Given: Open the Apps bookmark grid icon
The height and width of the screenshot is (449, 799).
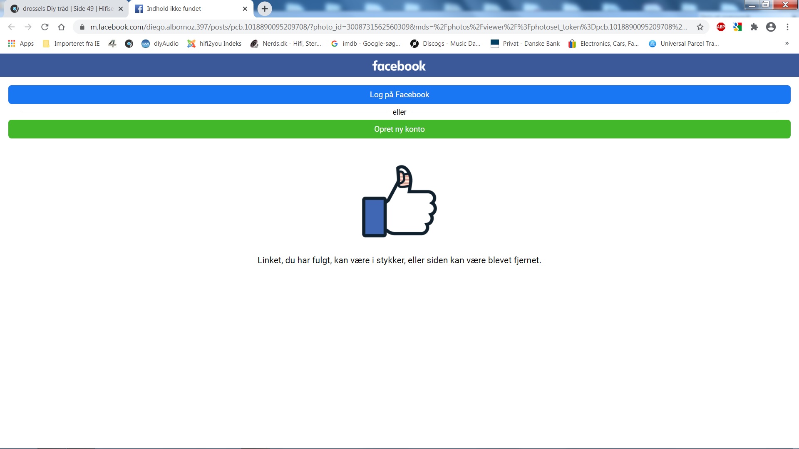Looking at the screenshot, I should click(x=12, y=44).
